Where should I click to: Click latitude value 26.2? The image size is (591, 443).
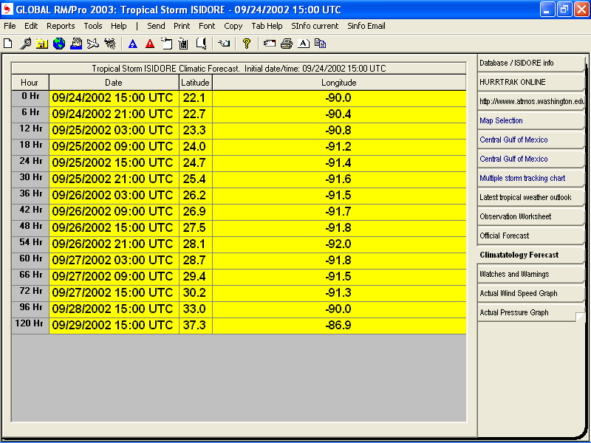[195, 196]
